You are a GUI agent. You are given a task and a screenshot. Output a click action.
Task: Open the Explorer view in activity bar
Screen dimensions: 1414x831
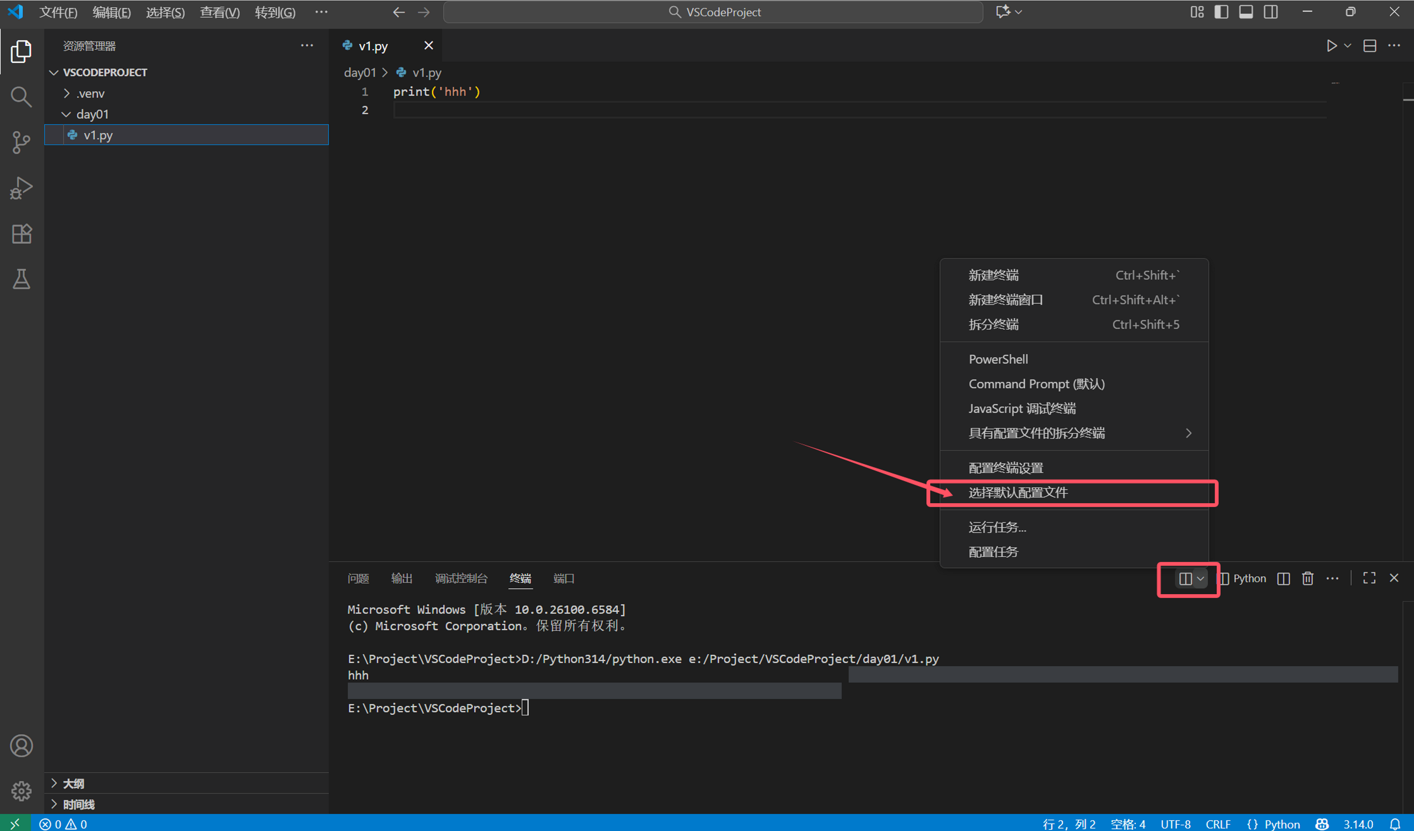coord(21,51)
